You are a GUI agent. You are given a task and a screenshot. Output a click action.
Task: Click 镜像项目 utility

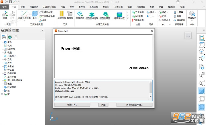[179, 20]
